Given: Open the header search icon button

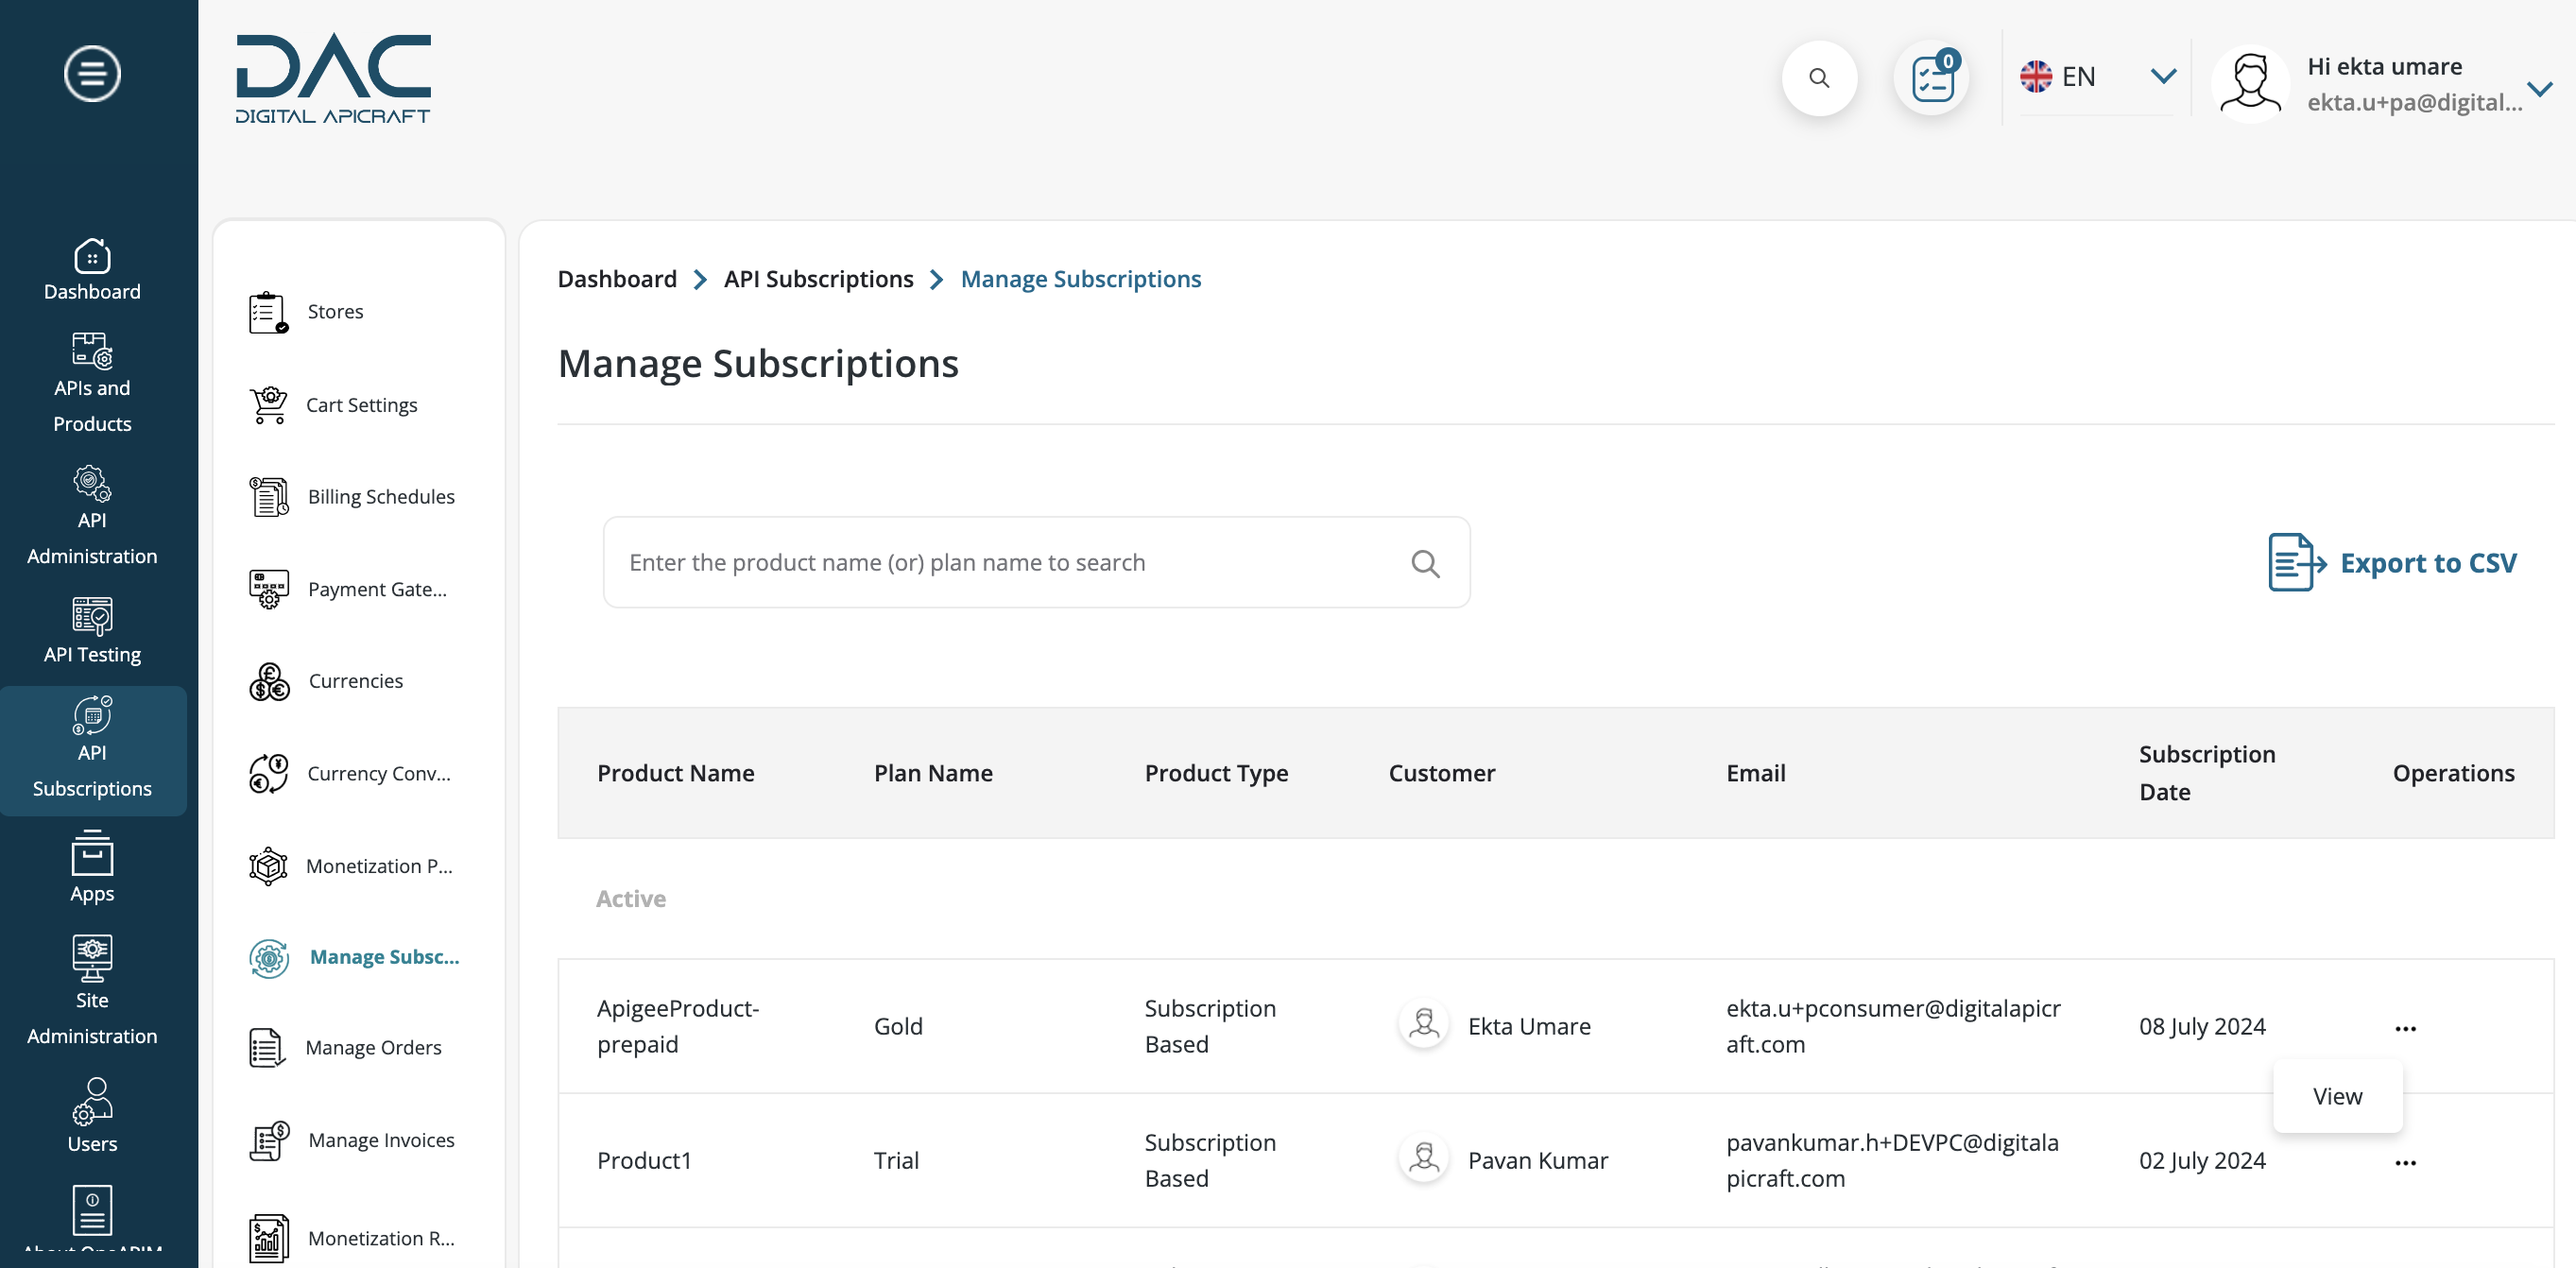Looking at the screenshot, I should click(x=1819, y=78).
